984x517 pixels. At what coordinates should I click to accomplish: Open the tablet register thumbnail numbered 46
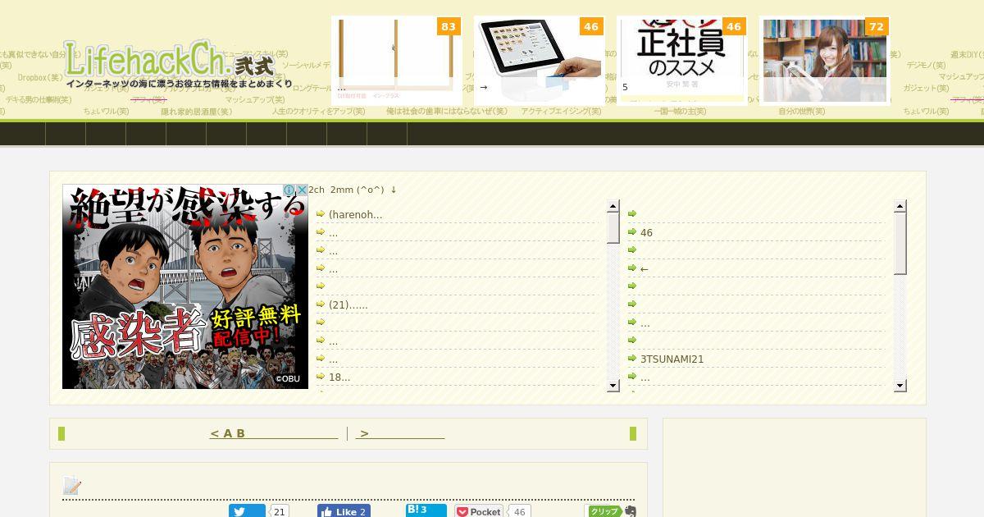539,60
